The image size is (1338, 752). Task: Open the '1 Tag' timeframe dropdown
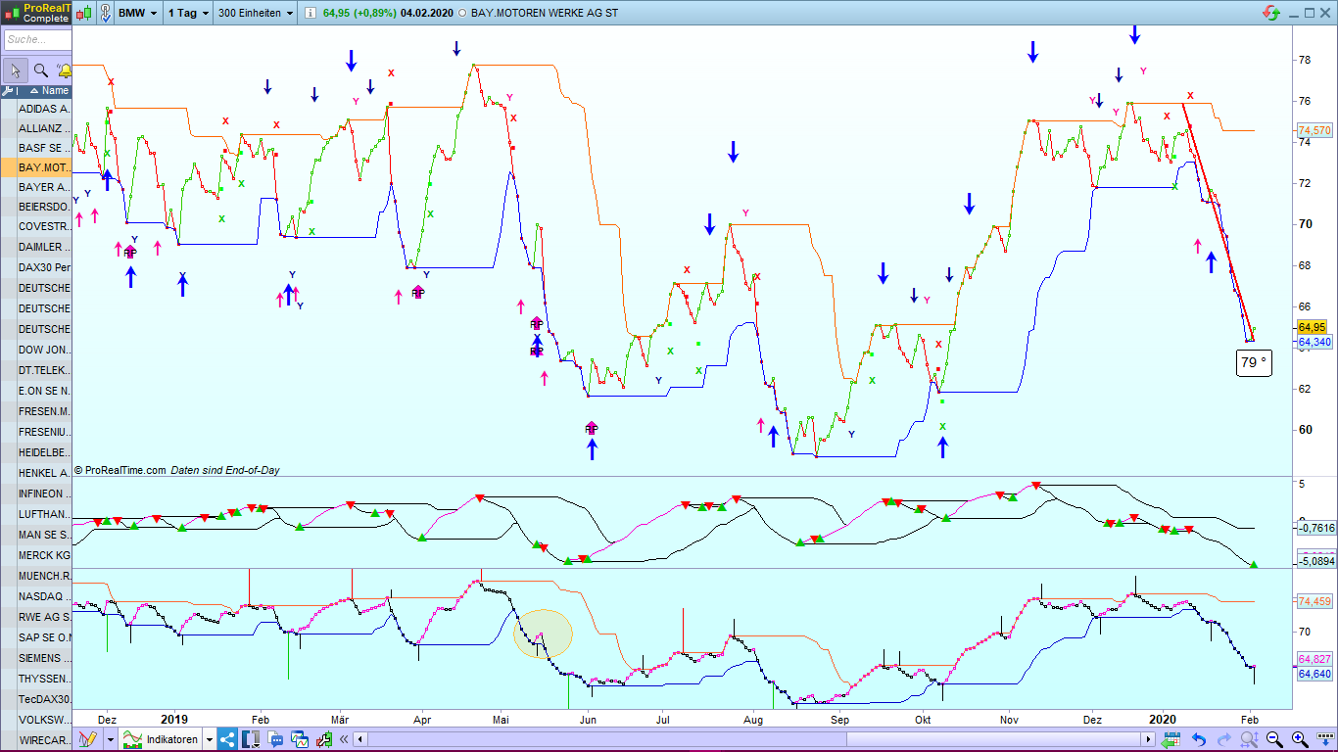click(x=187, y=13)
